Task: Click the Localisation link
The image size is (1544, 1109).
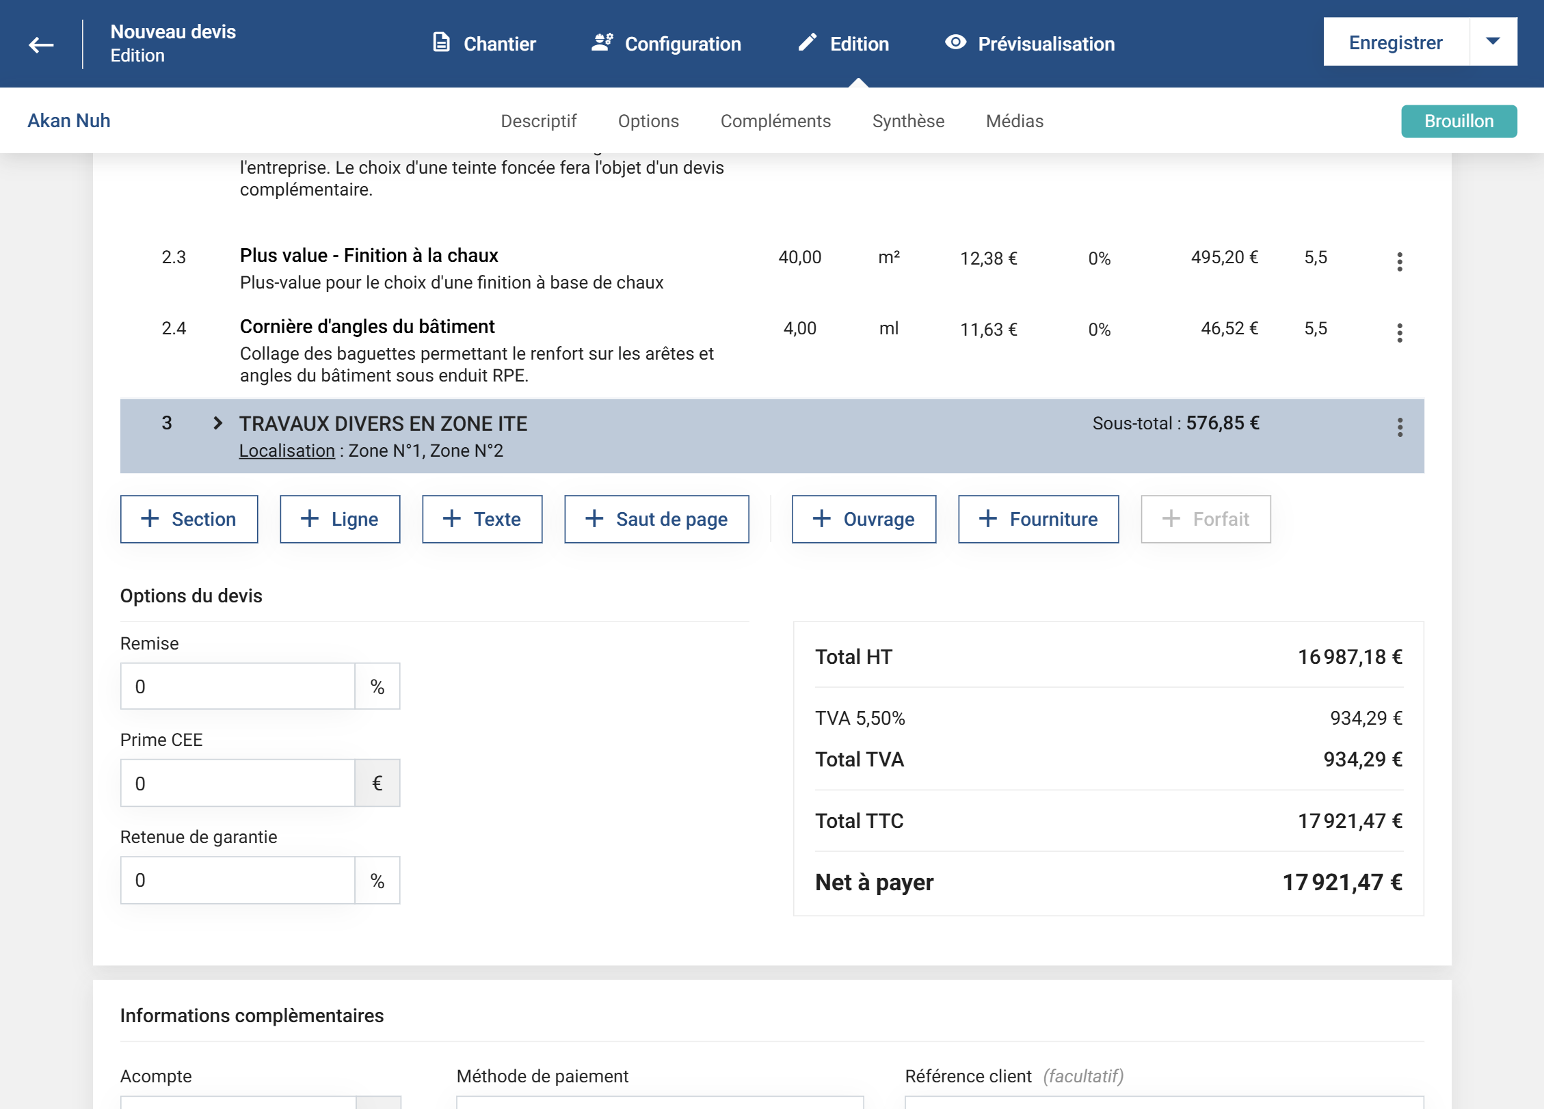Action: (287, 451)
